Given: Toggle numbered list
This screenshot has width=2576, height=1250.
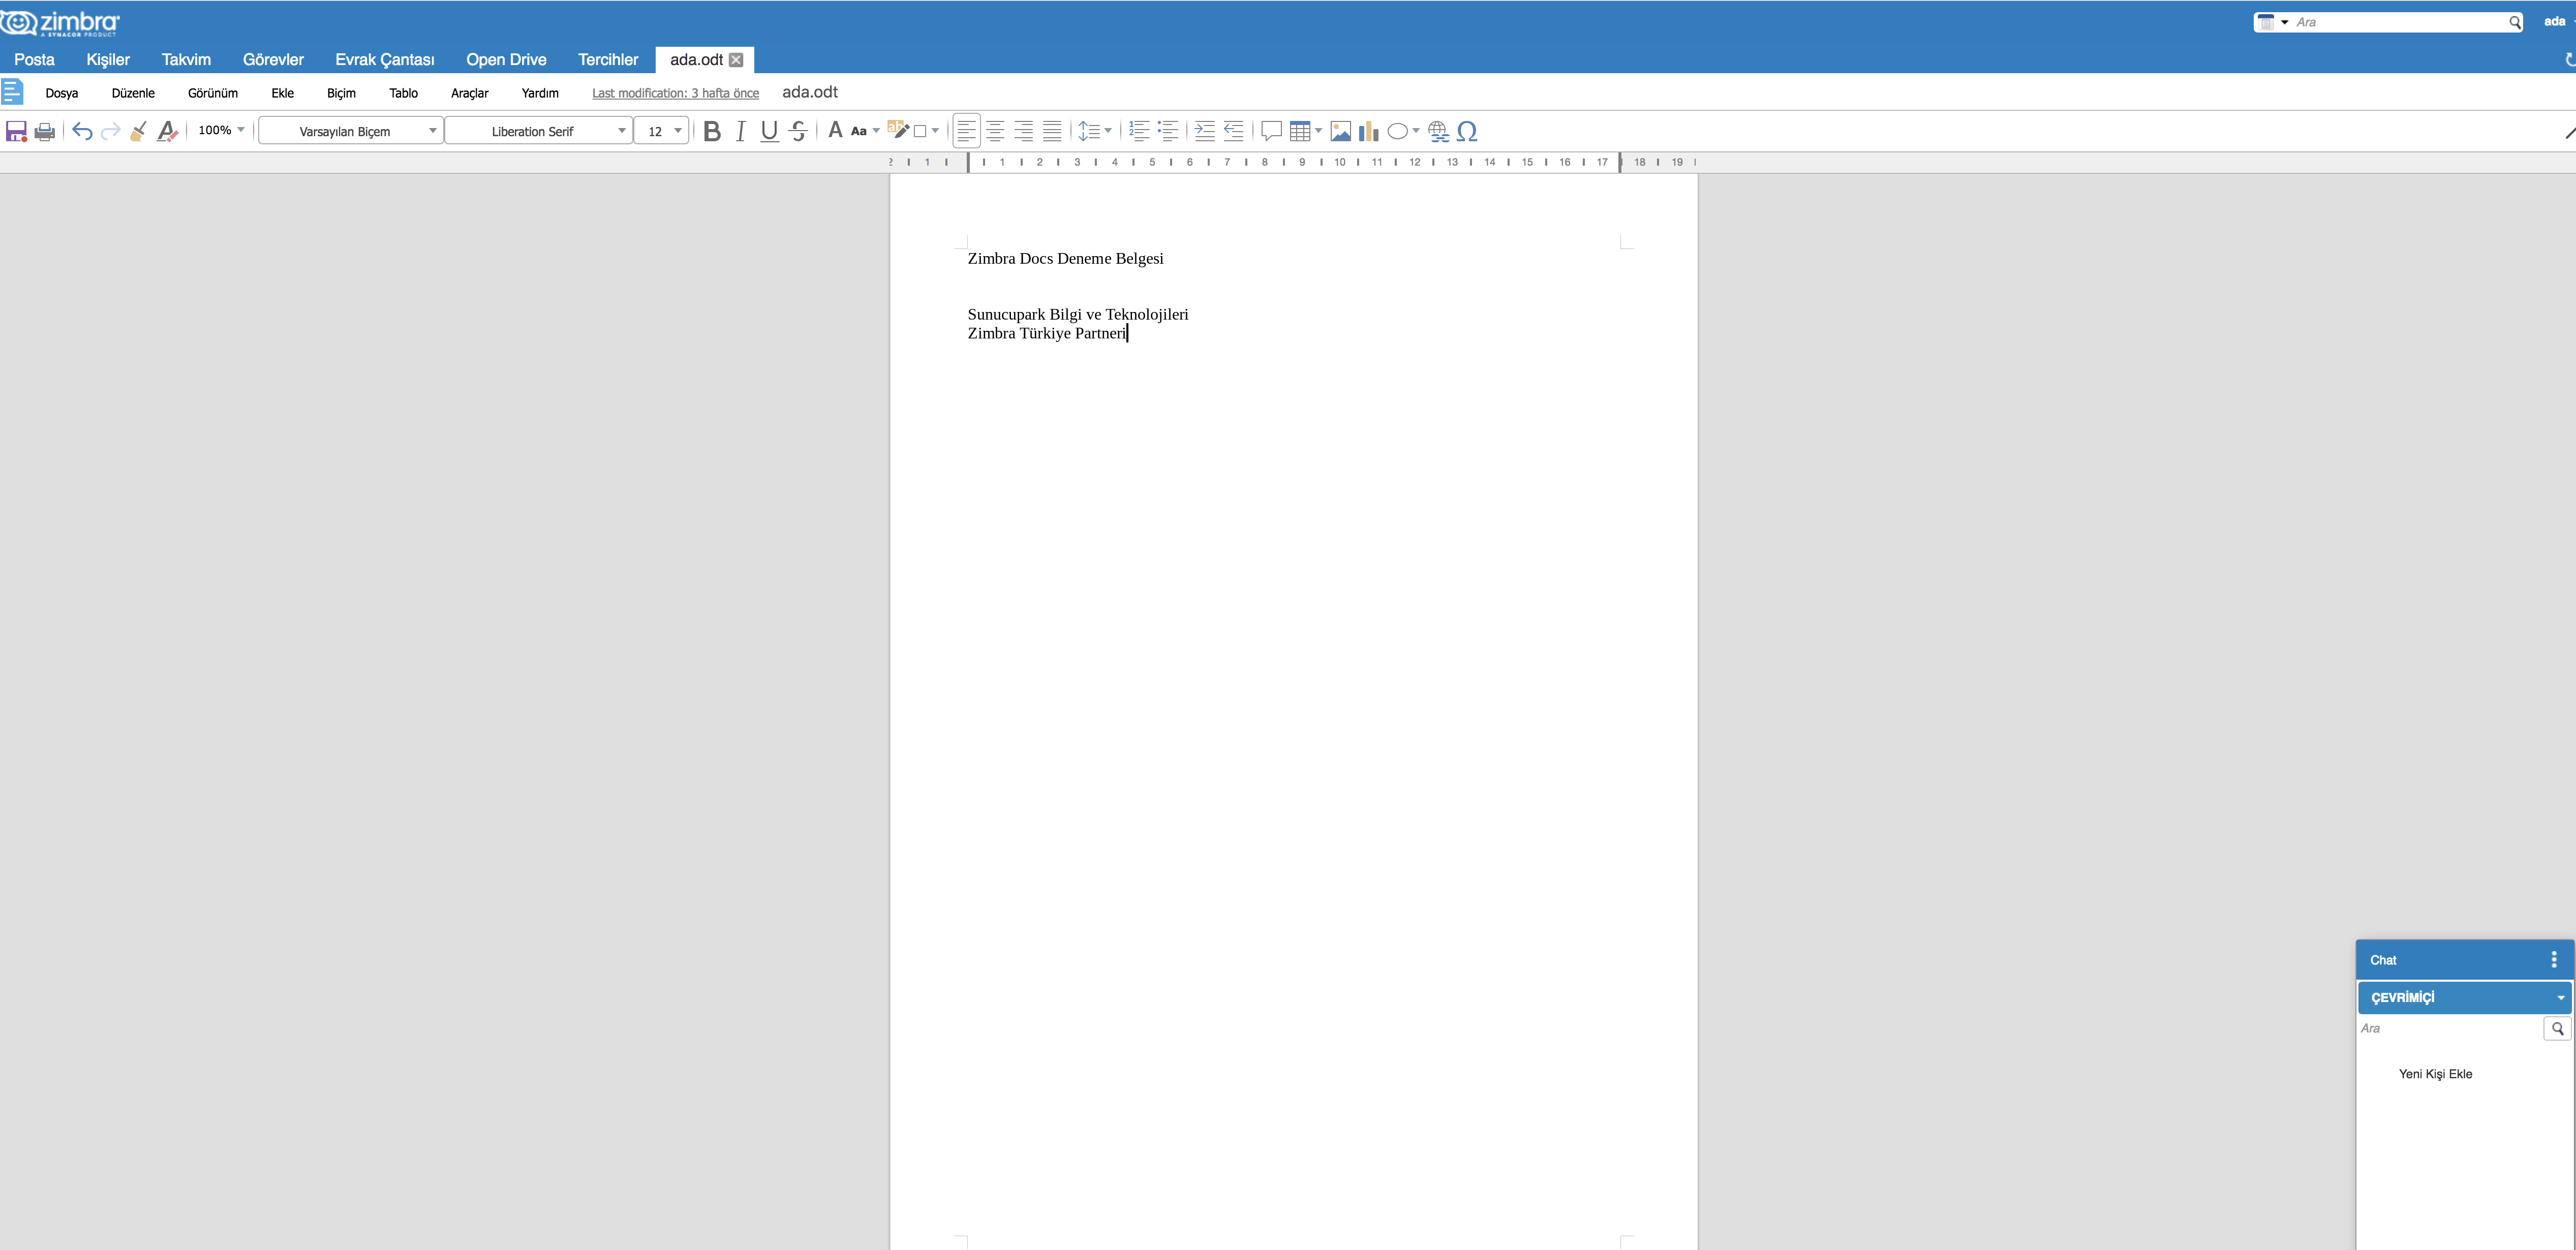Looking at the screenshot, I should pos(1138,131).
